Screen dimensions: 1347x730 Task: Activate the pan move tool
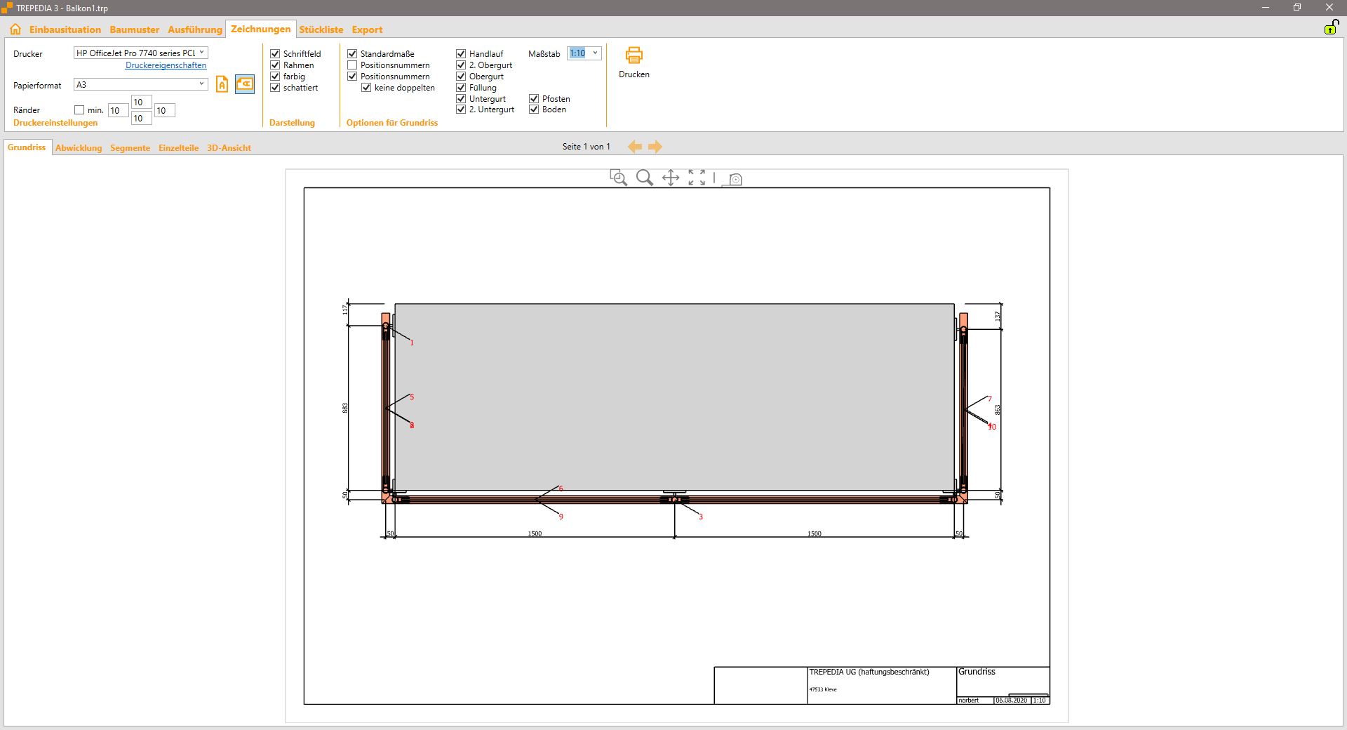click(x=671, y=178)
